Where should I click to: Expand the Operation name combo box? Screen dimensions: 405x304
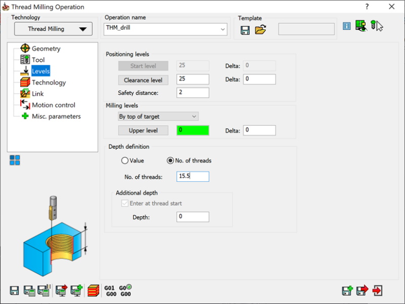coord(223,29)
